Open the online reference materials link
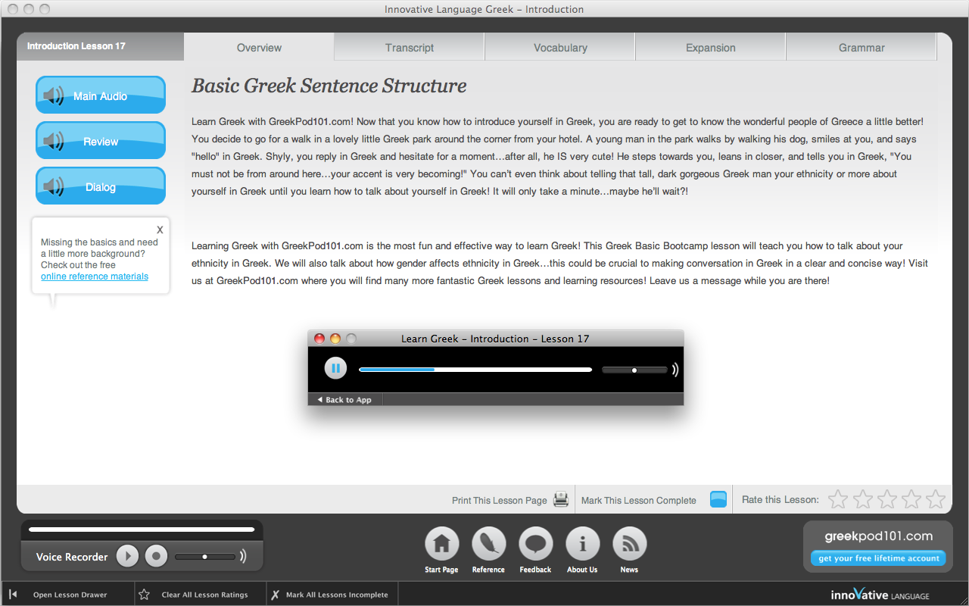Viewport: 969px width, 606px height. tap(95, 276)
